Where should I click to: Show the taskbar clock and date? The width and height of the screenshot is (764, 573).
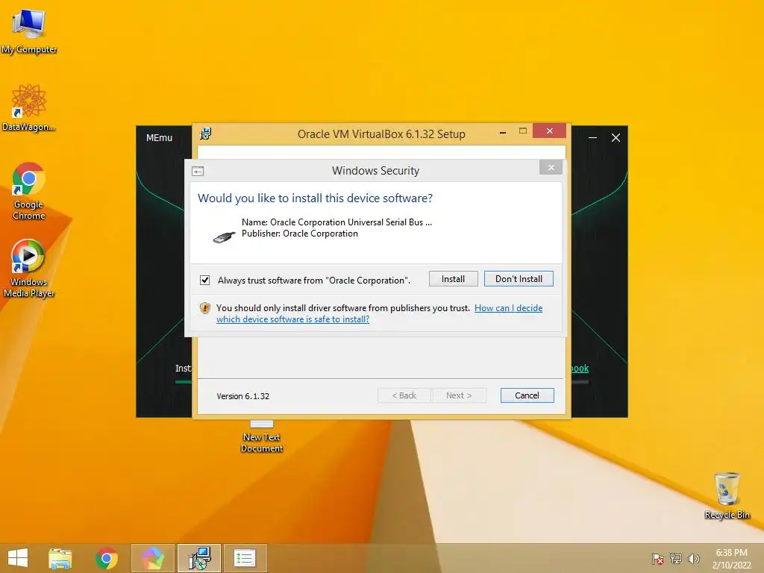pos(731,559)
